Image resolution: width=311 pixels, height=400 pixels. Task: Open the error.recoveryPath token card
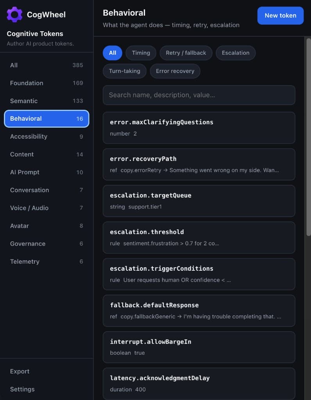(199, 164)
